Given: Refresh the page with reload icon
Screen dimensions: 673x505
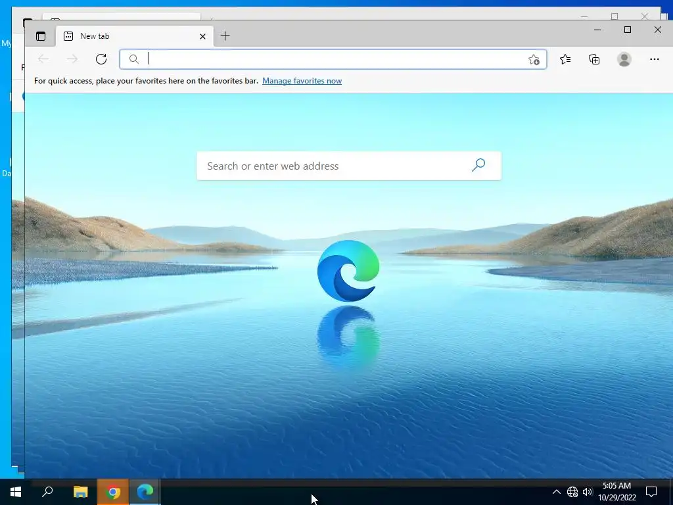Looking at the screenshot, I should pos(101,59).
